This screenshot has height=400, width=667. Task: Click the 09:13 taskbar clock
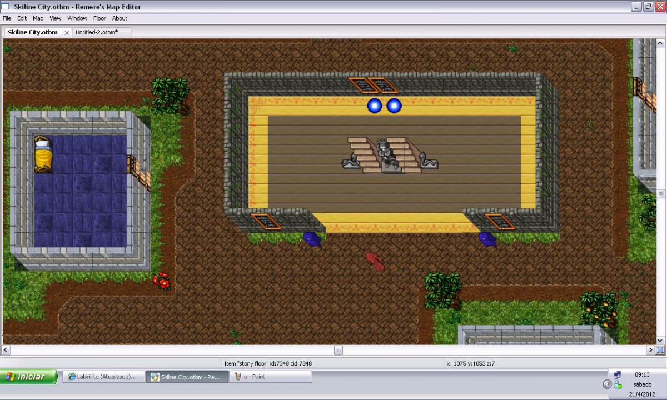click(642, 374)
